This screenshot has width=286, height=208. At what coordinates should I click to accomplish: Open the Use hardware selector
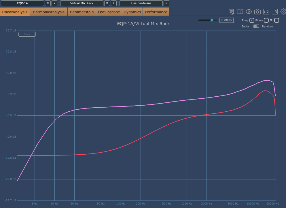point(141,3)
